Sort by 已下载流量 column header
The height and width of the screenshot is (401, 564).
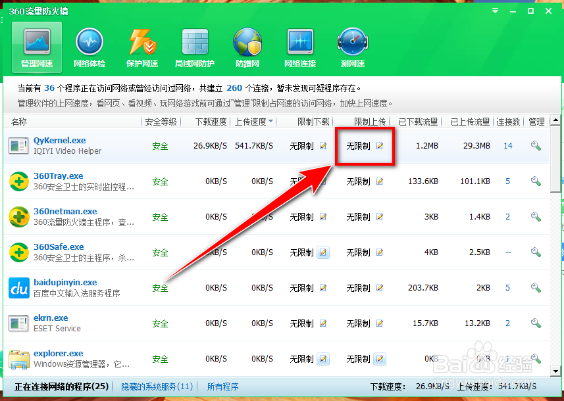419,122
